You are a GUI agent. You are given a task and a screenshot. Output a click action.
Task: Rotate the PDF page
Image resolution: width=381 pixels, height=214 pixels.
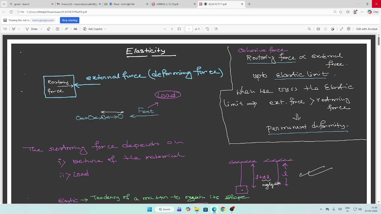(x=207, y=29)
